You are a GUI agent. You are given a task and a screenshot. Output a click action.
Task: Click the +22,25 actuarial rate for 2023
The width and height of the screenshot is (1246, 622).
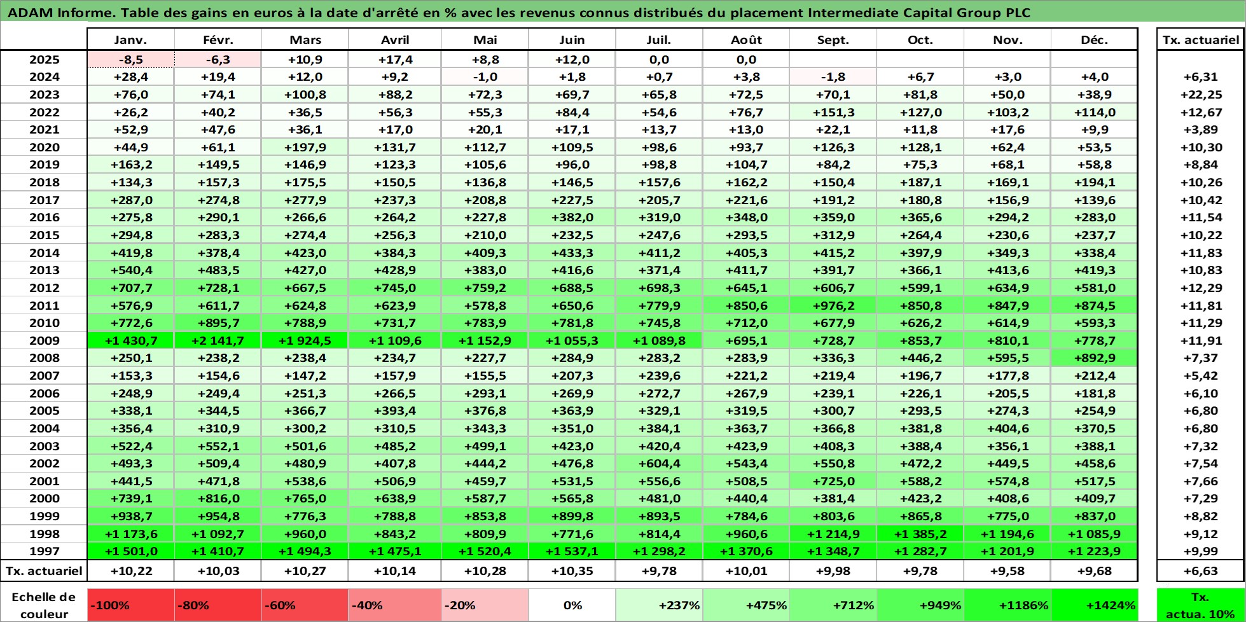pos(1200,94)
